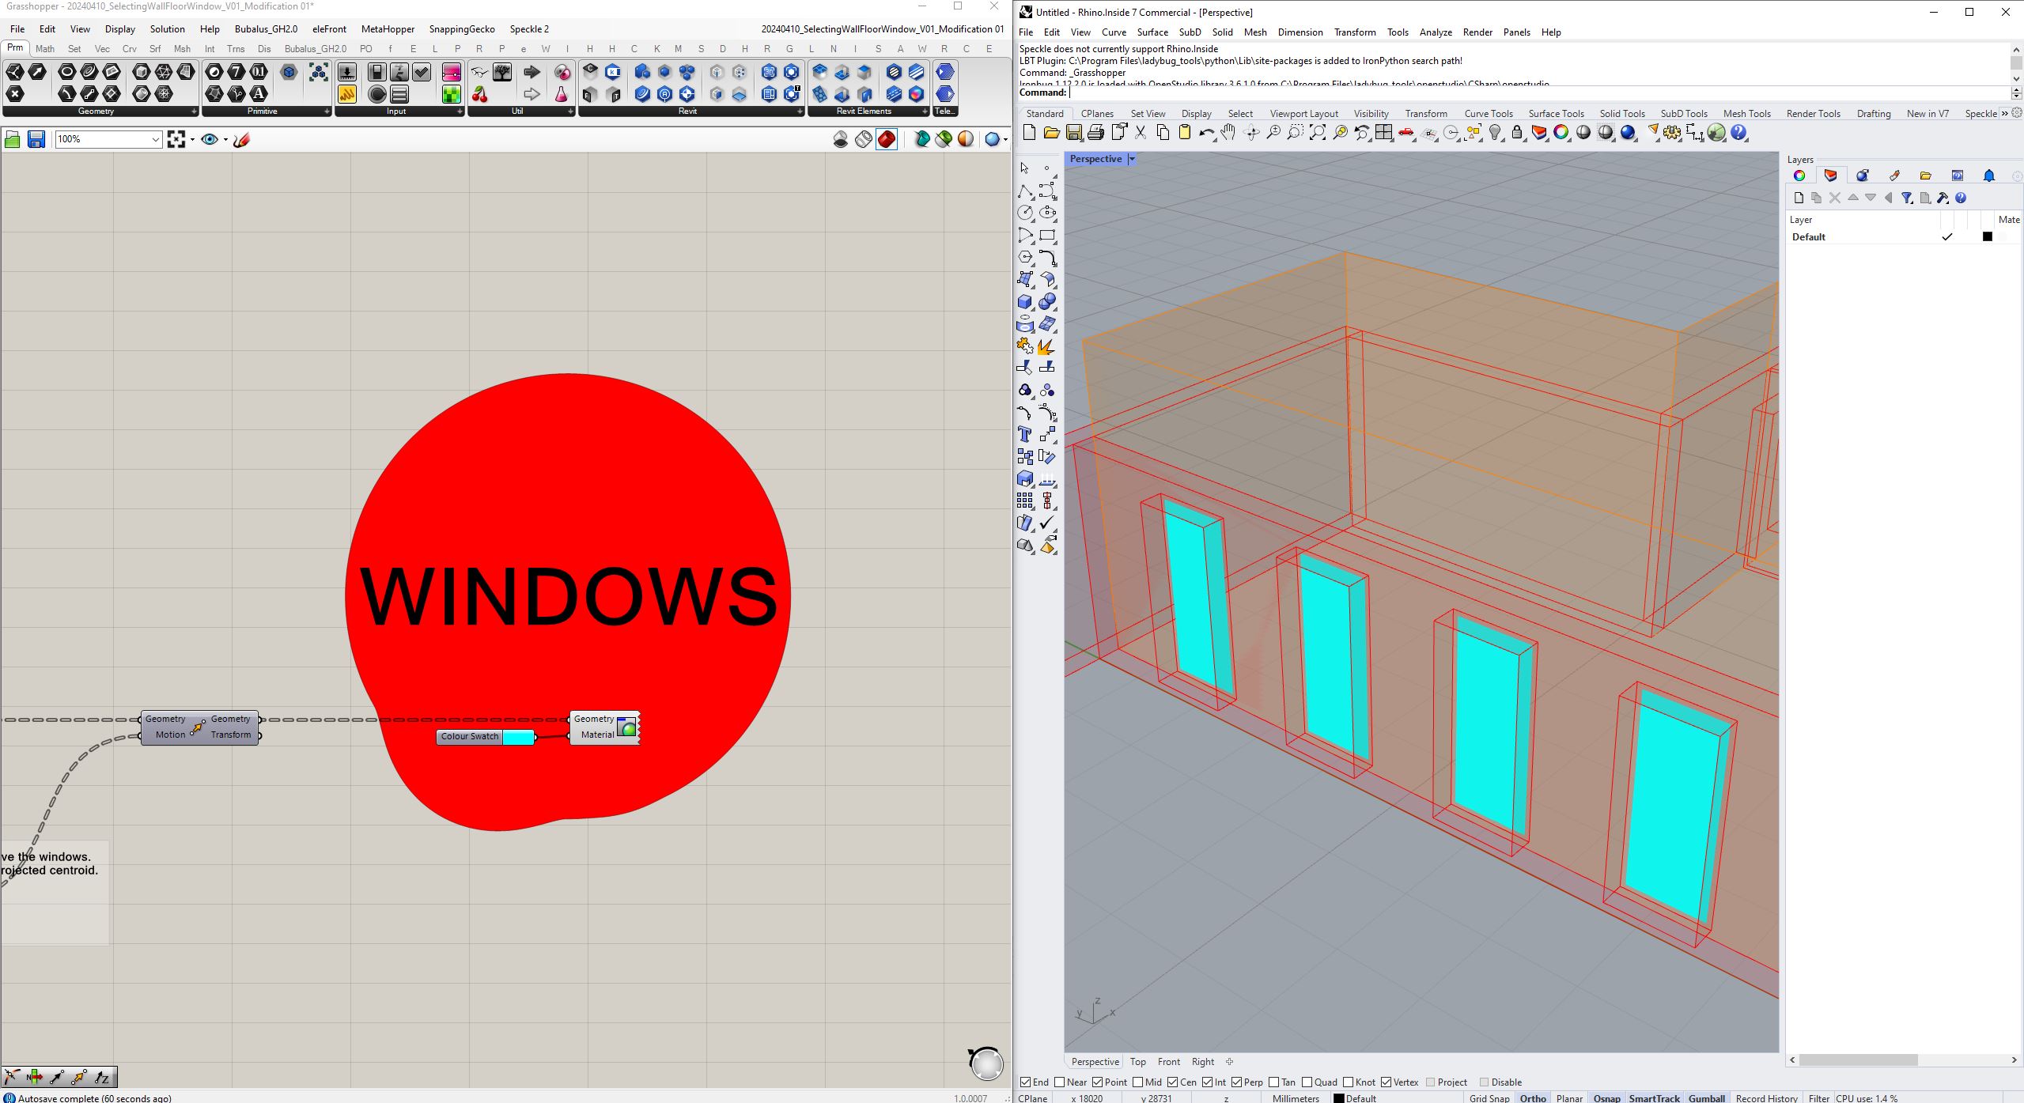Viewport: 2024px width, 1103px height.
Task: Save the Grasshopper document with floppy icon
Action: click(x=36, y=140)
